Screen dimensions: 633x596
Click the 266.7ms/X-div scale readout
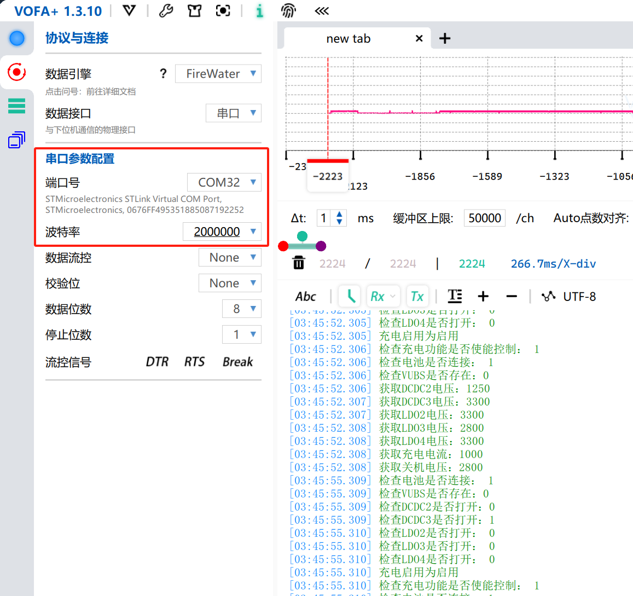pyautogui.click(x=553, y=264)
